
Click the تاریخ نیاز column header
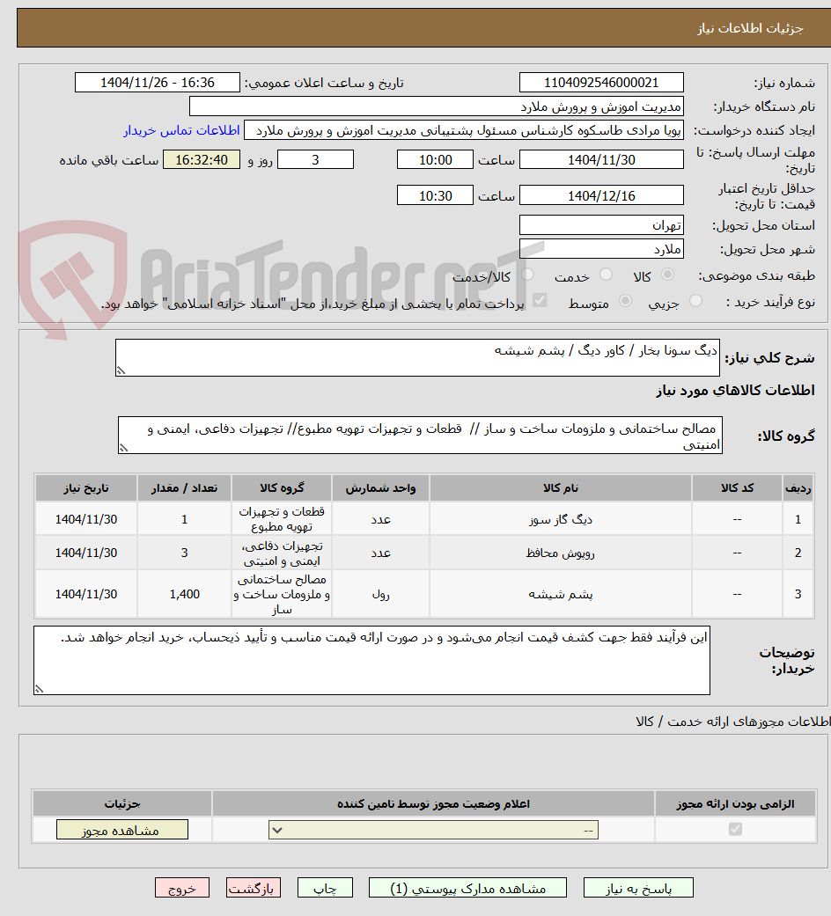[x=86, y=487]
